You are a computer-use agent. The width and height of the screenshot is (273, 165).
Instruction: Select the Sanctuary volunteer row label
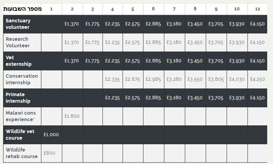[x=18, y=24]
